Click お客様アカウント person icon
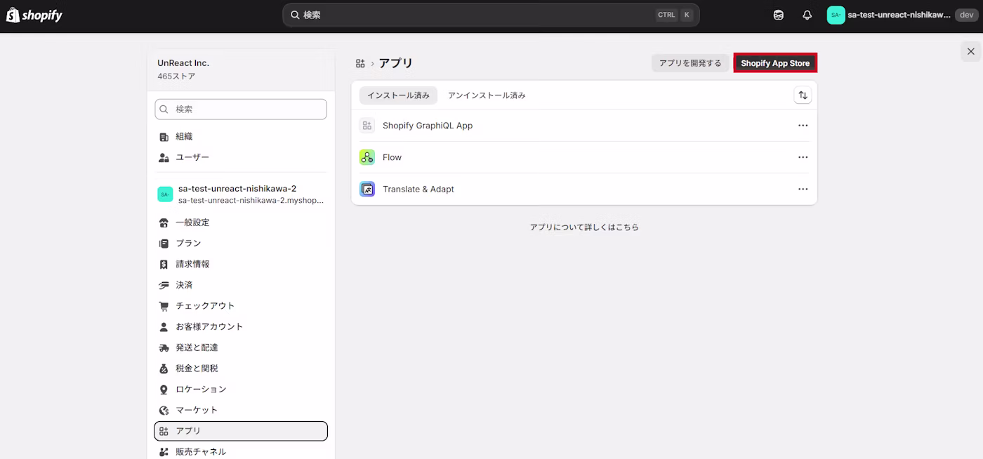The height and width of the screenshot is (459, 983). coord(164,327)
